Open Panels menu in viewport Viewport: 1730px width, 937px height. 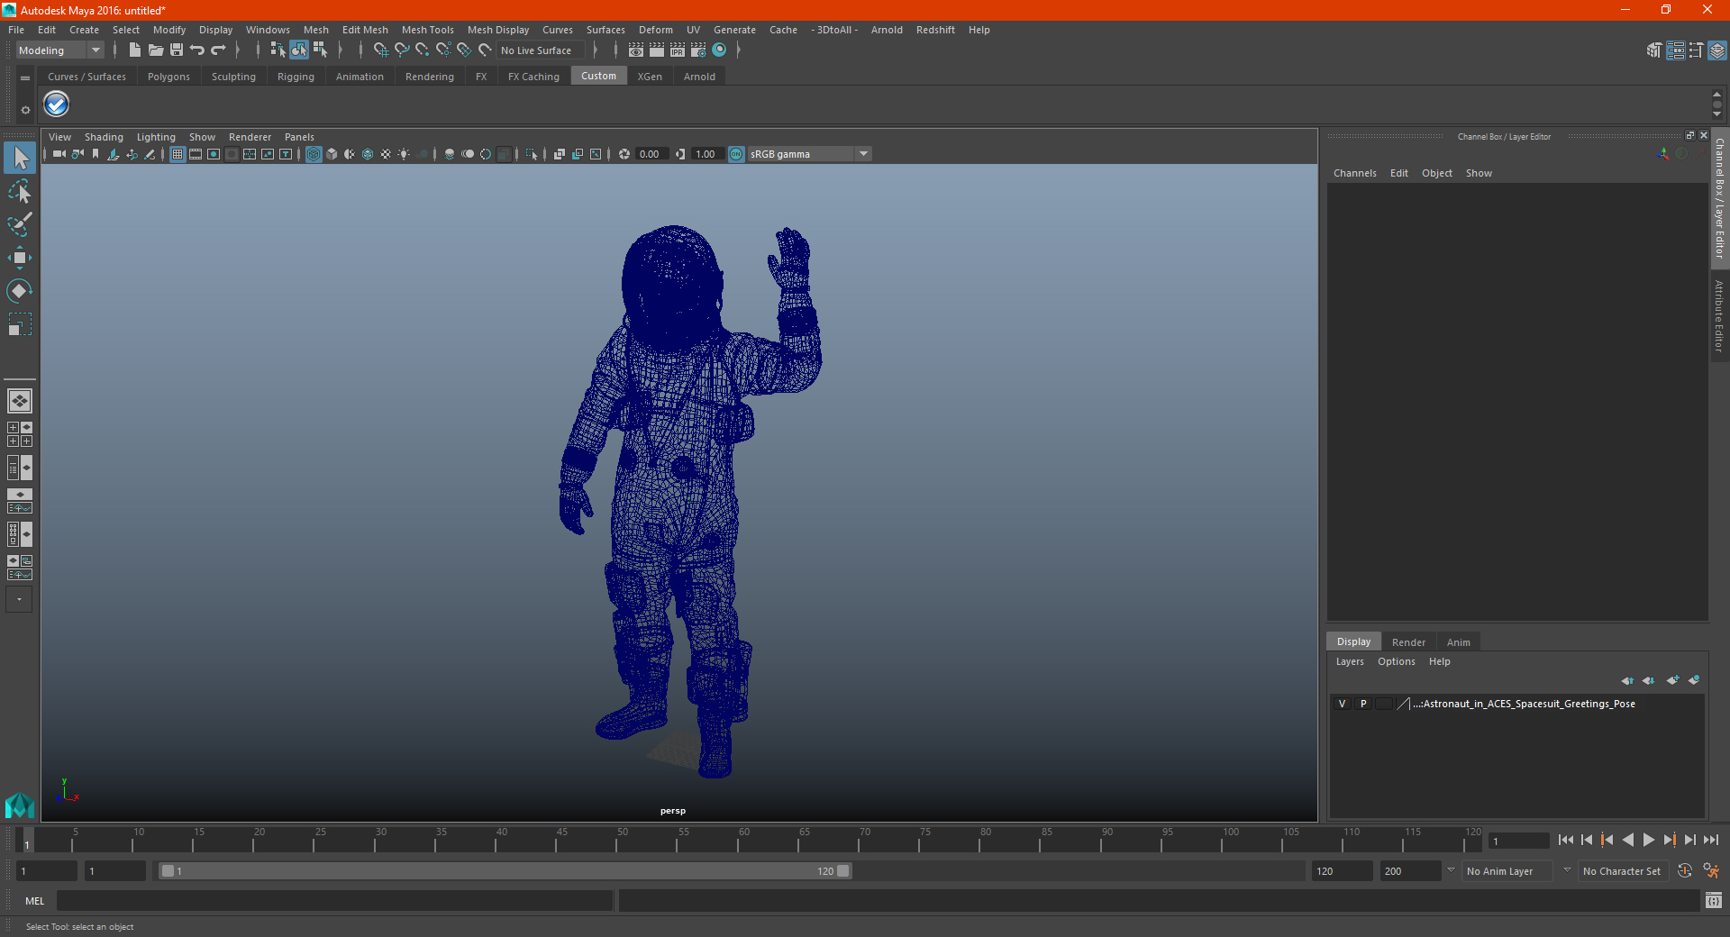tap(299, 137)
